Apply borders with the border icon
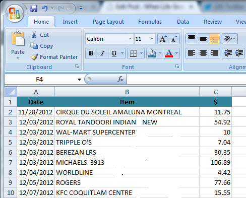The image size is (246, 198). (x=133, y=53)
